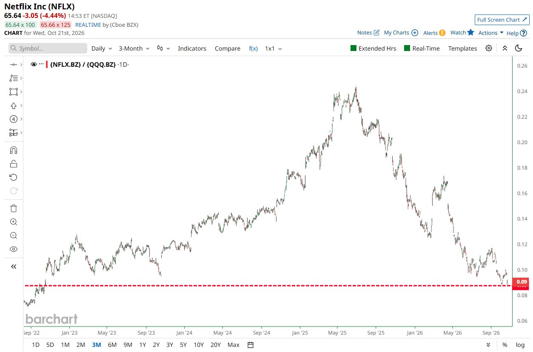
Task: Click the red series color bar
Action: pyautogui.click(x=47, y=65)
